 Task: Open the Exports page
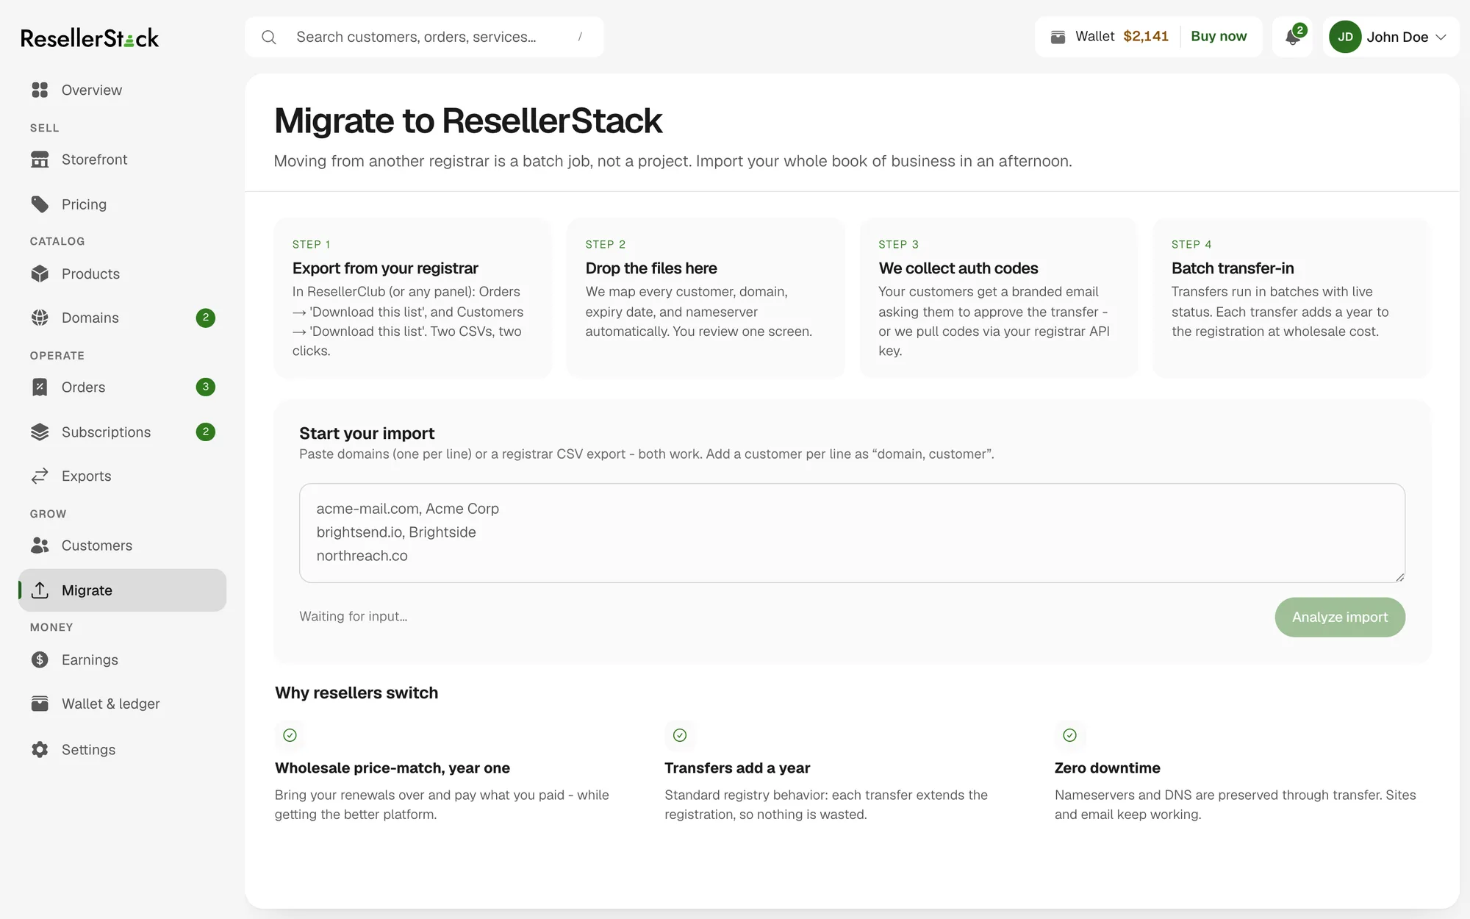[x=122, y=476]
